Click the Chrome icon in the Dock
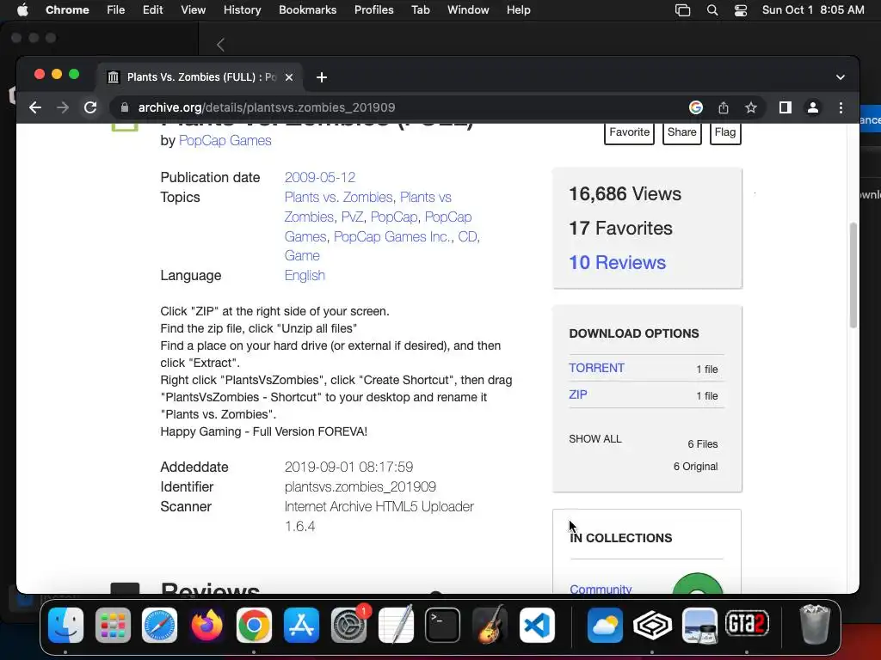This screenshot has width=881, height=660. [254, 626]
